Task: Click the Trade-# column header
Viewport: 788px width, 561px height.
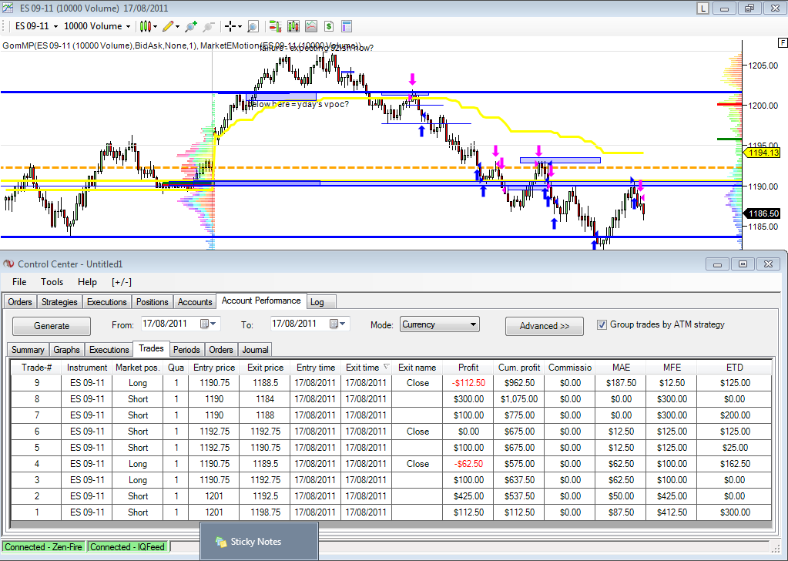Action: tap(36, 368)
